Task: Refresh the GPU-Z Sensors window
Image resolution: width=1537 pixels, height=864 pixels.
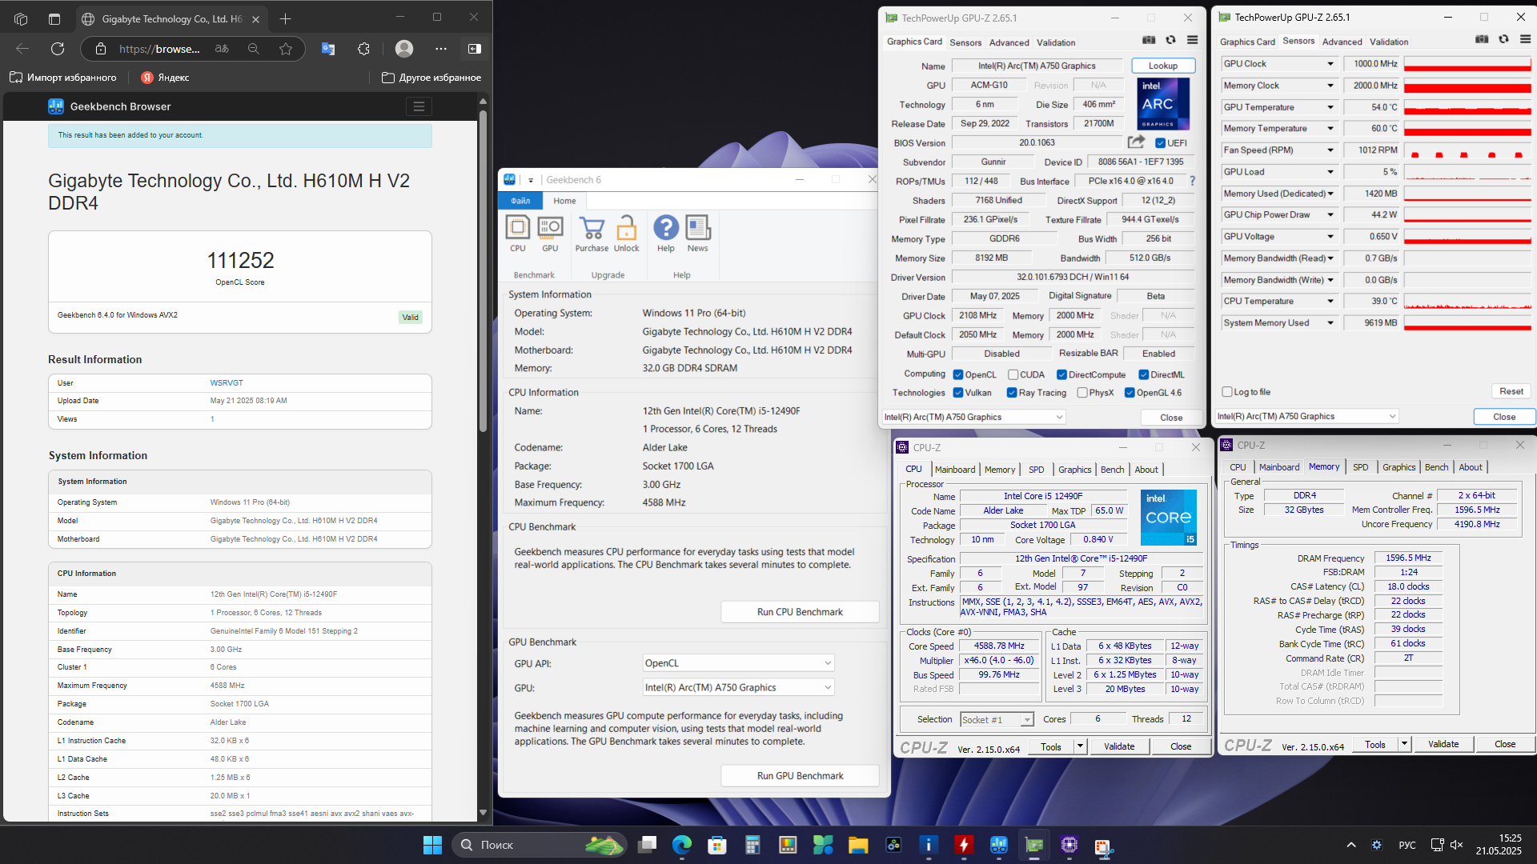Action: tap(1503, 39)
